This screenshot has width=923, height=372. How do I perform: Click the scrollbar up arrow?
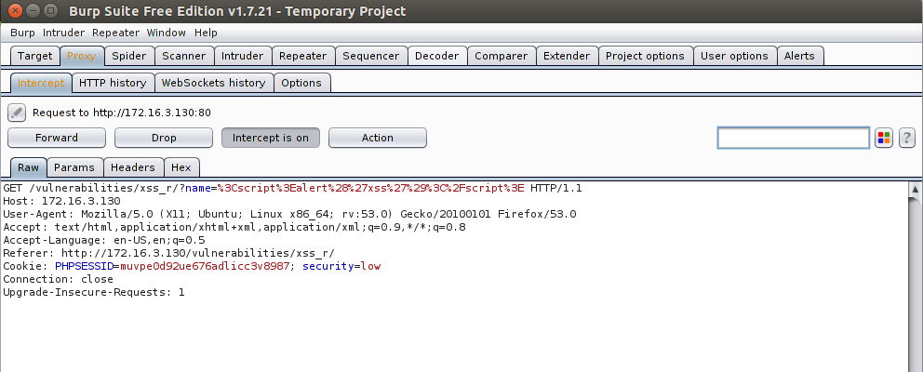[916, 190]
